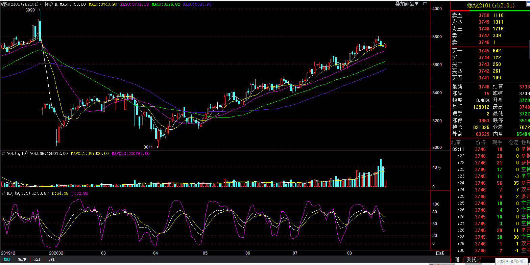
Task: Click the 卖三 row price 3748
Action: pyautogui.click(x=484, y=29)
